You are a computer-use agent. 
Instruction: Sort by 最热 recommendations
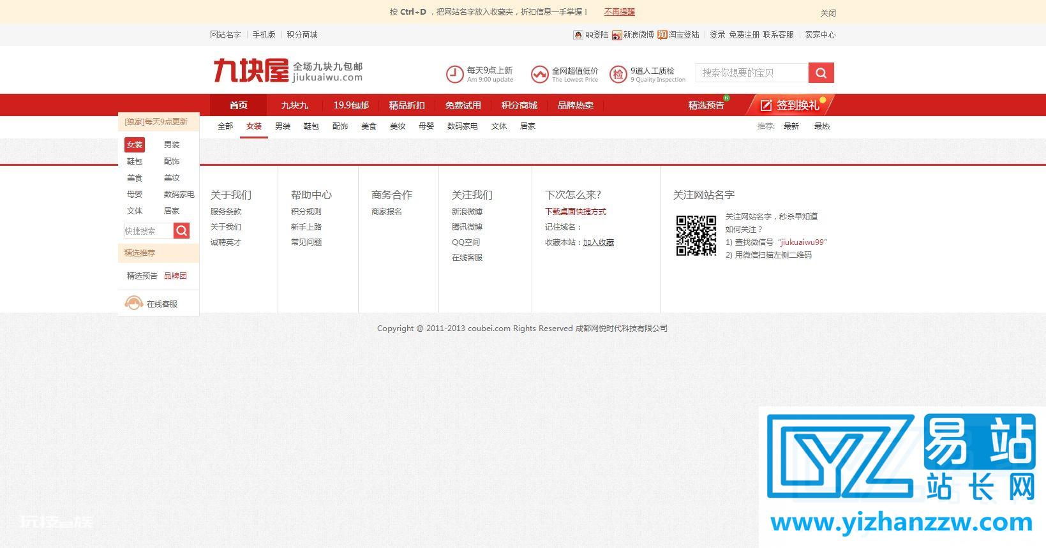point(822,126)
